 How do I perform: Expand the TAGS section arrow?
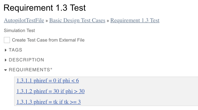click(x=6, y=50)
